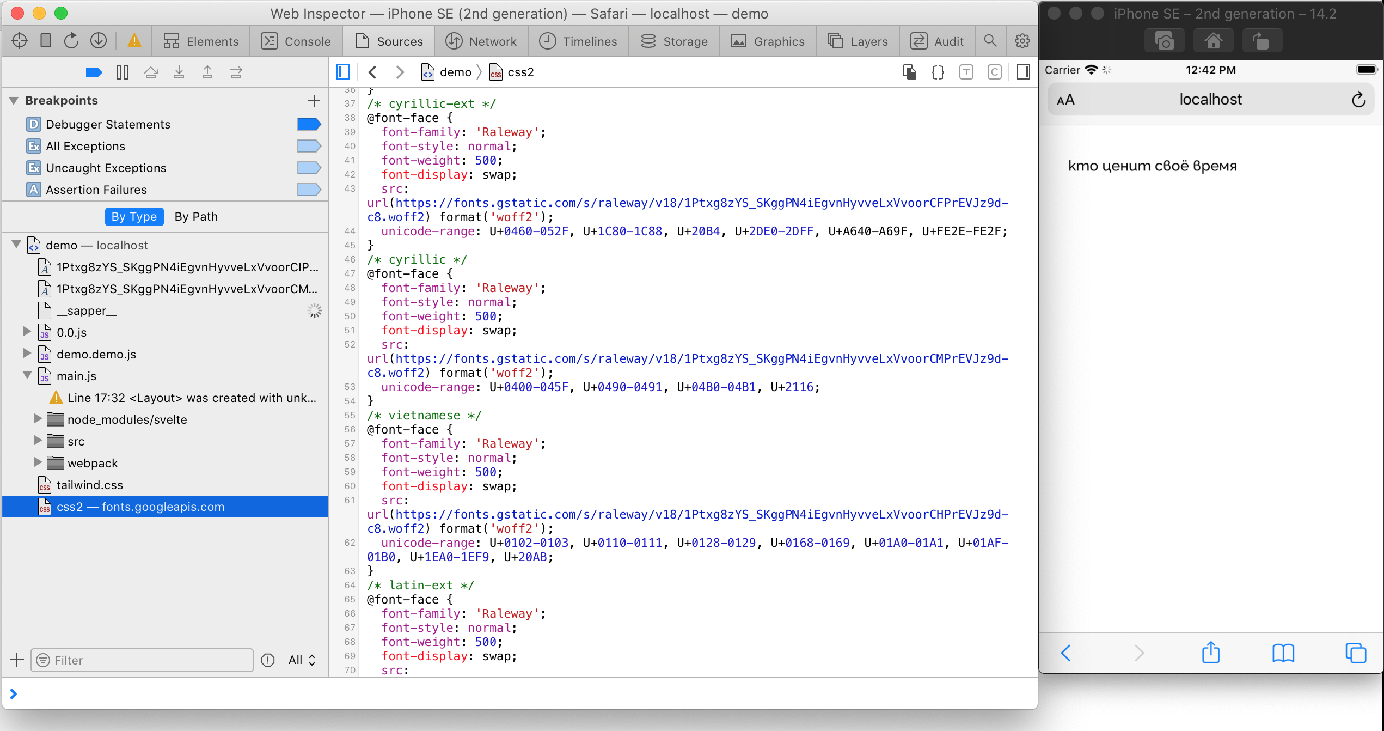The height and width of the screenshot is (731, 1384).
Task: Enable code coverage with the C icon
Action: coord(995,72)
